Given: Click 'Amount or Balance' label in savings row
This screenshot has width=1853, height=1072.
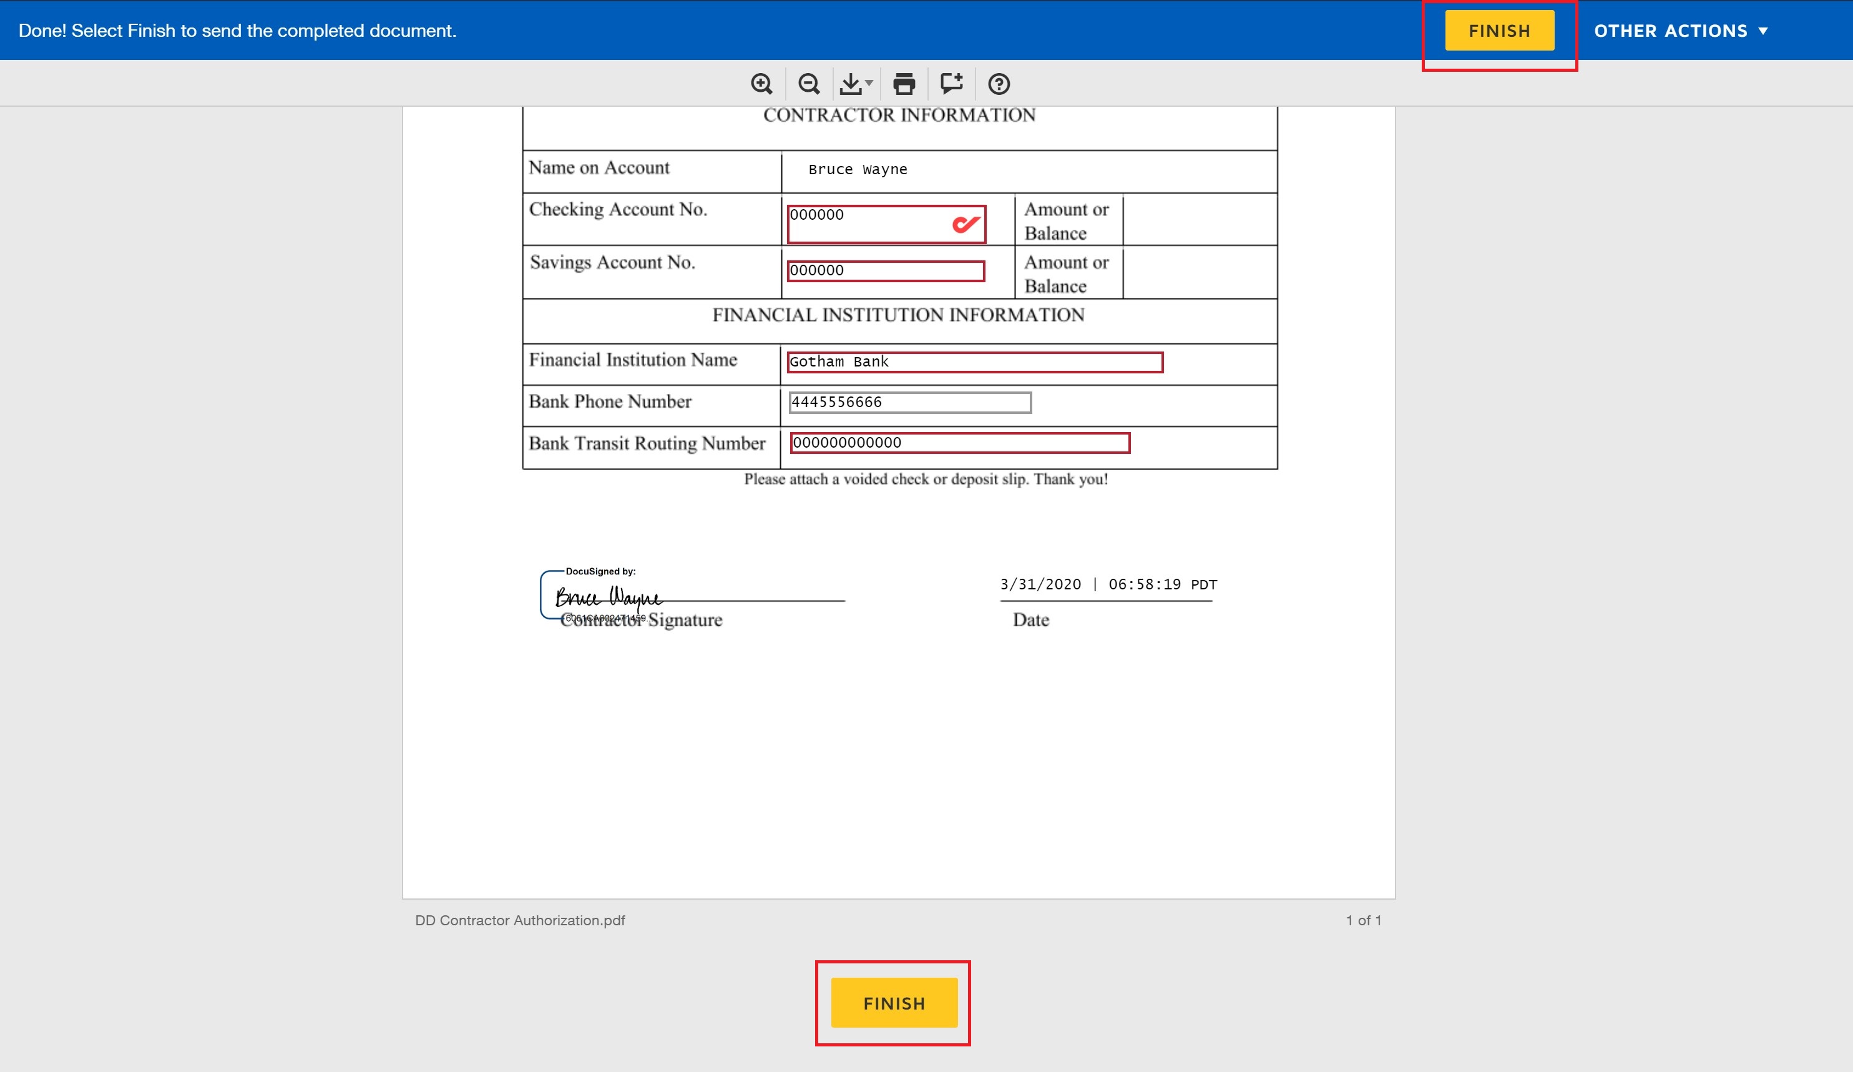Looking at the screenshot, I should [x=1066, y=273].
